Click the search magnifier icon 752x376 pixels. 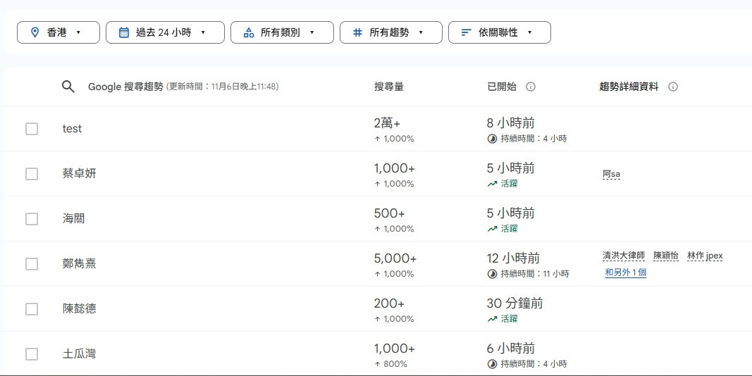click(x=68, y=87)
